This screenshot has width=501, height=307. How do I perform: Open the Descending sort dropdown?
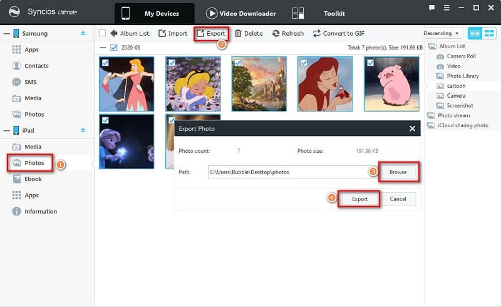(x=442, y=33)
